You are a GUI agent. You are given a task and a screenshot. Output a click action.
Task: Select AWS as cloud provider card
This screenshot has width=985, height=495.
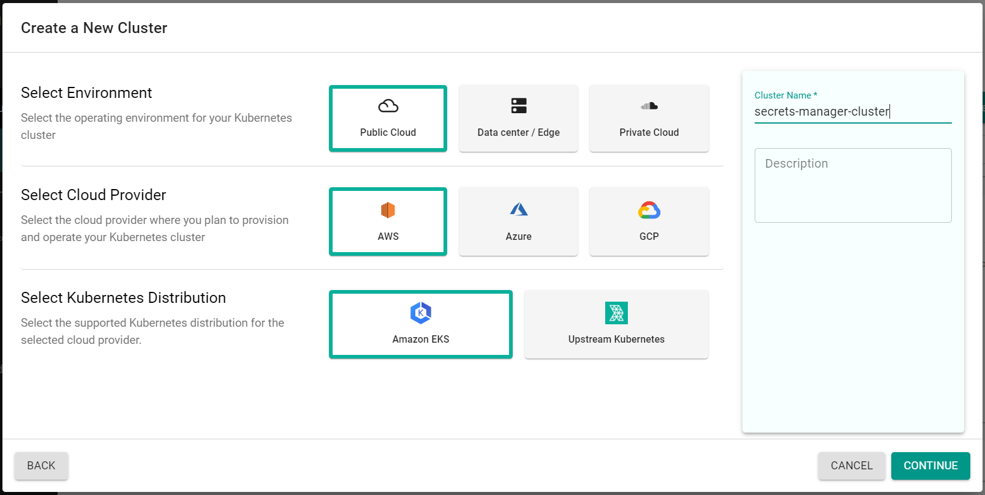(x=388, y=221)
